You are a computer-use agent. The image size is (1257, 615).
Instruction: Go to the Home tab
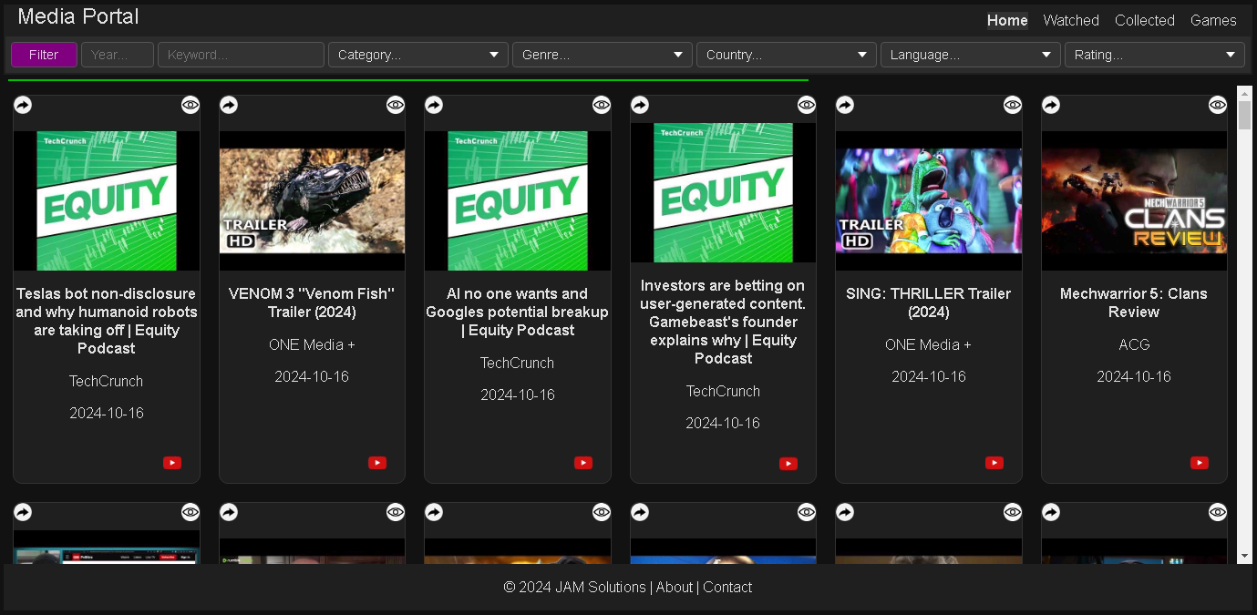[1007, 20]
